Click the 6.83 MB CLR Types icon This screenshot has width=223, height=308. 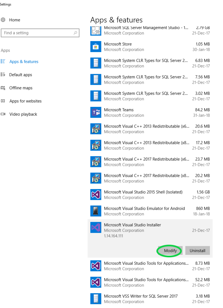tap(96, 63)
